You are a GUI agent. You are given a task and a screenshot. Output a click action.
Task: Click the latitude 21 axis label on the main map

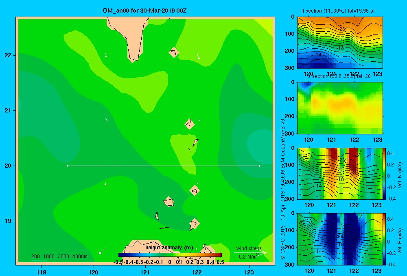click(8, 110)
